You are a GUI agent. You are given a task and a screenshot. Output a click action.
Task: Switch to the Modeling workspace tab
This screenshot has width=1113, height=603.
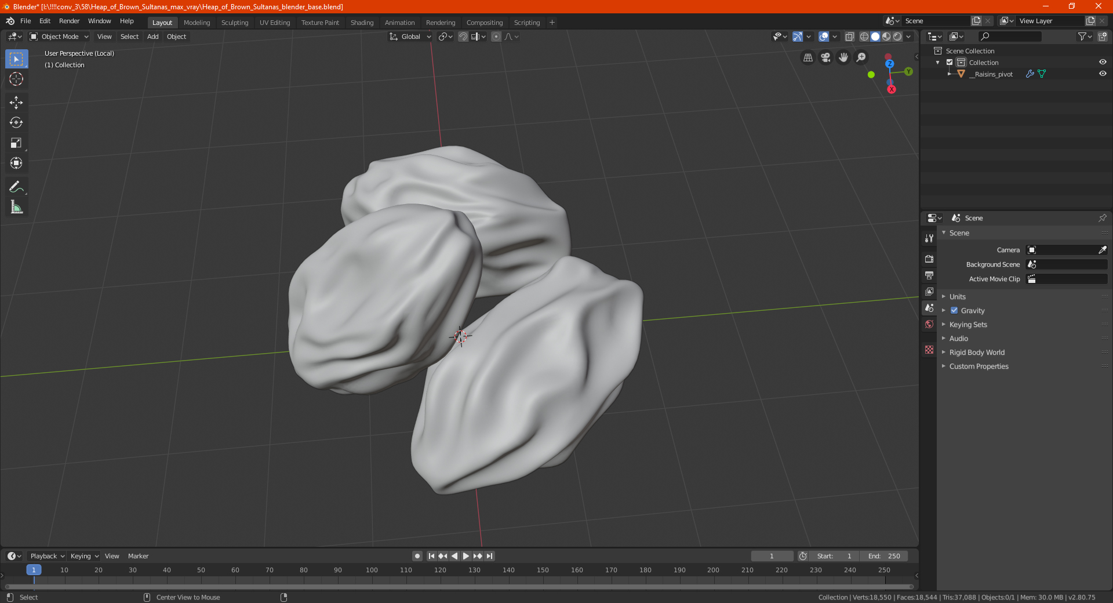(197, 23)
